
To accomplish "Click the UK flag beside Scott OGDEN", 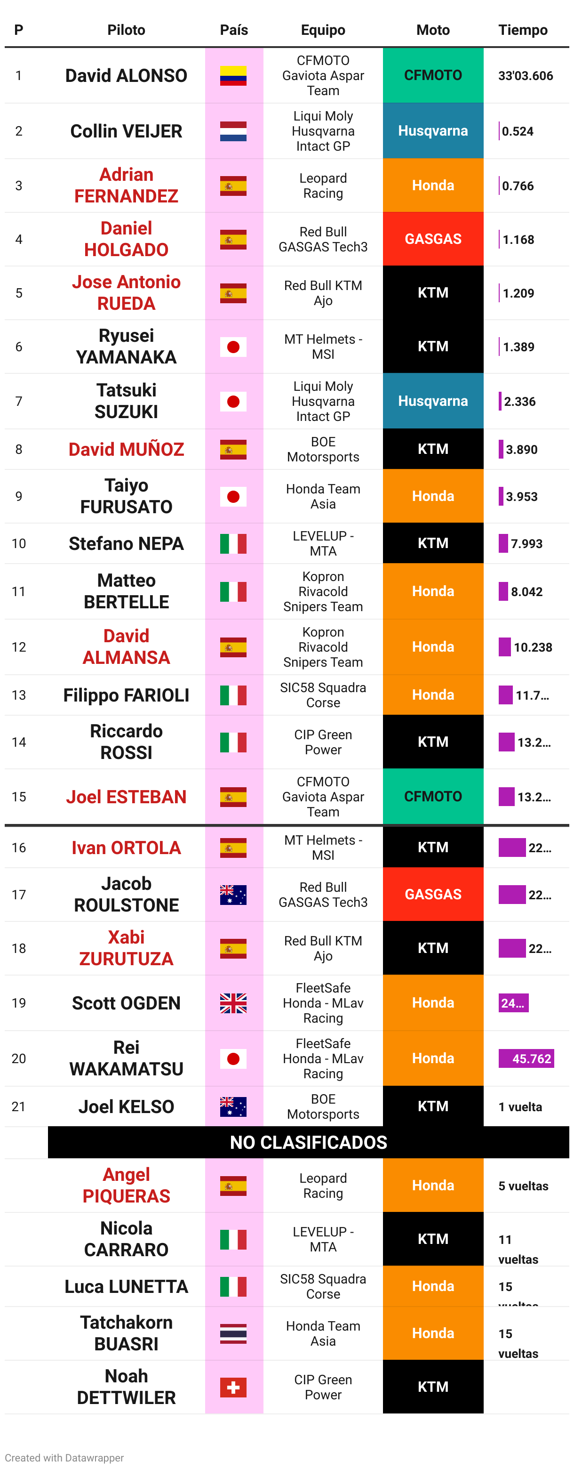I will 233,1003.
